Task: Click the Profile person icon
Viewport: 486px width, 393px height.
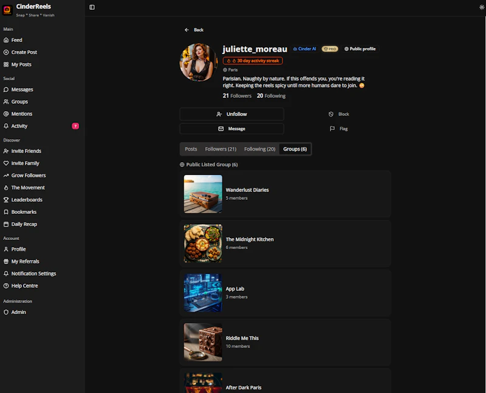Action: [x=6, y=249]
